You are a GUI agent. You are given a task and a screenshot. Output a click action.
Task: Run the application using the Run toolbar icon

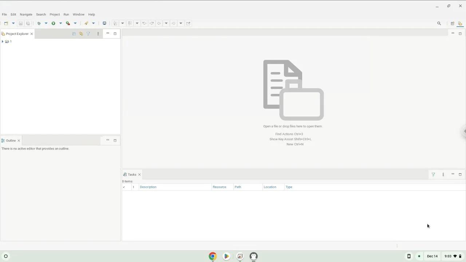(53, 23)
